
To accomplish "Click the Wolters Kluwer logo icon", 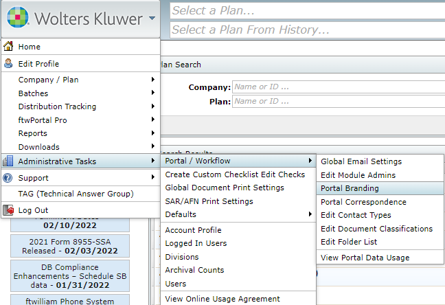I will pyautogui.click(x=18, y=18).
